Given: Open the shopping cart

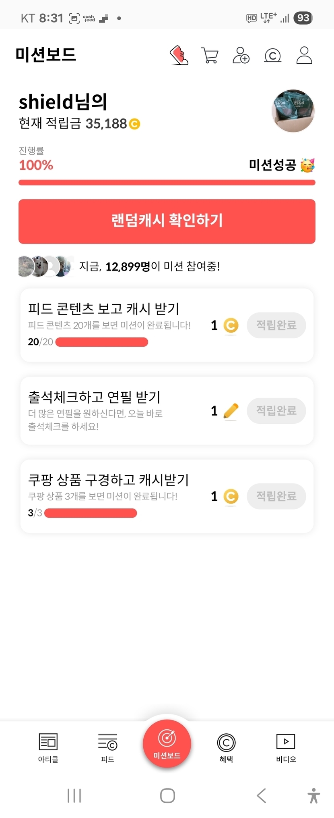Looking at the screenshot, I should point(210,56).
